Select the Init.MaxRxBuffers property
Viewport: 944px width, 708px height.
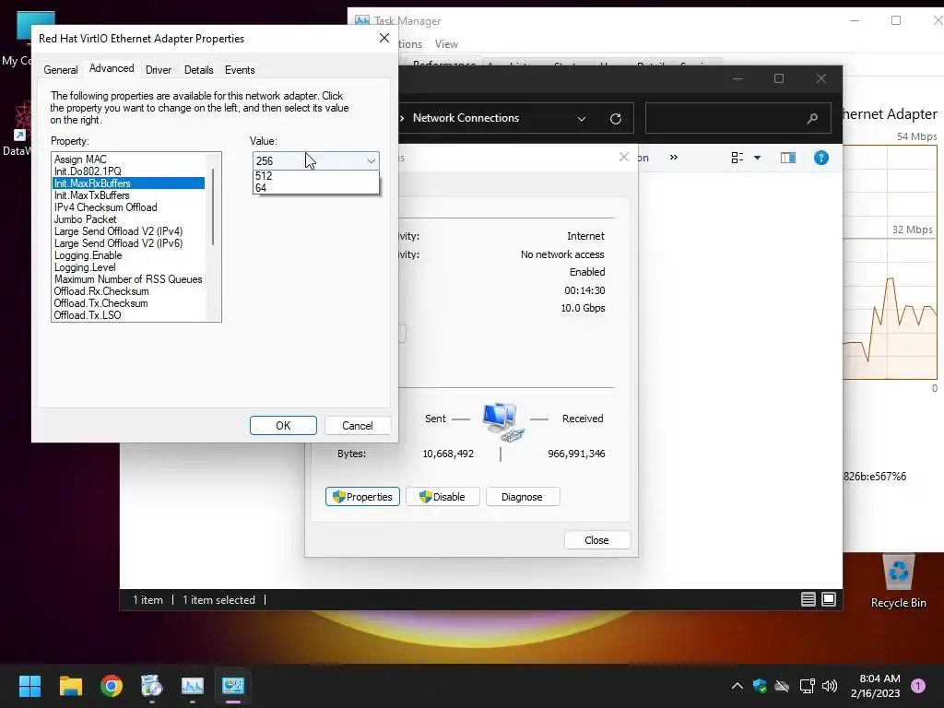tap(129, 183)
